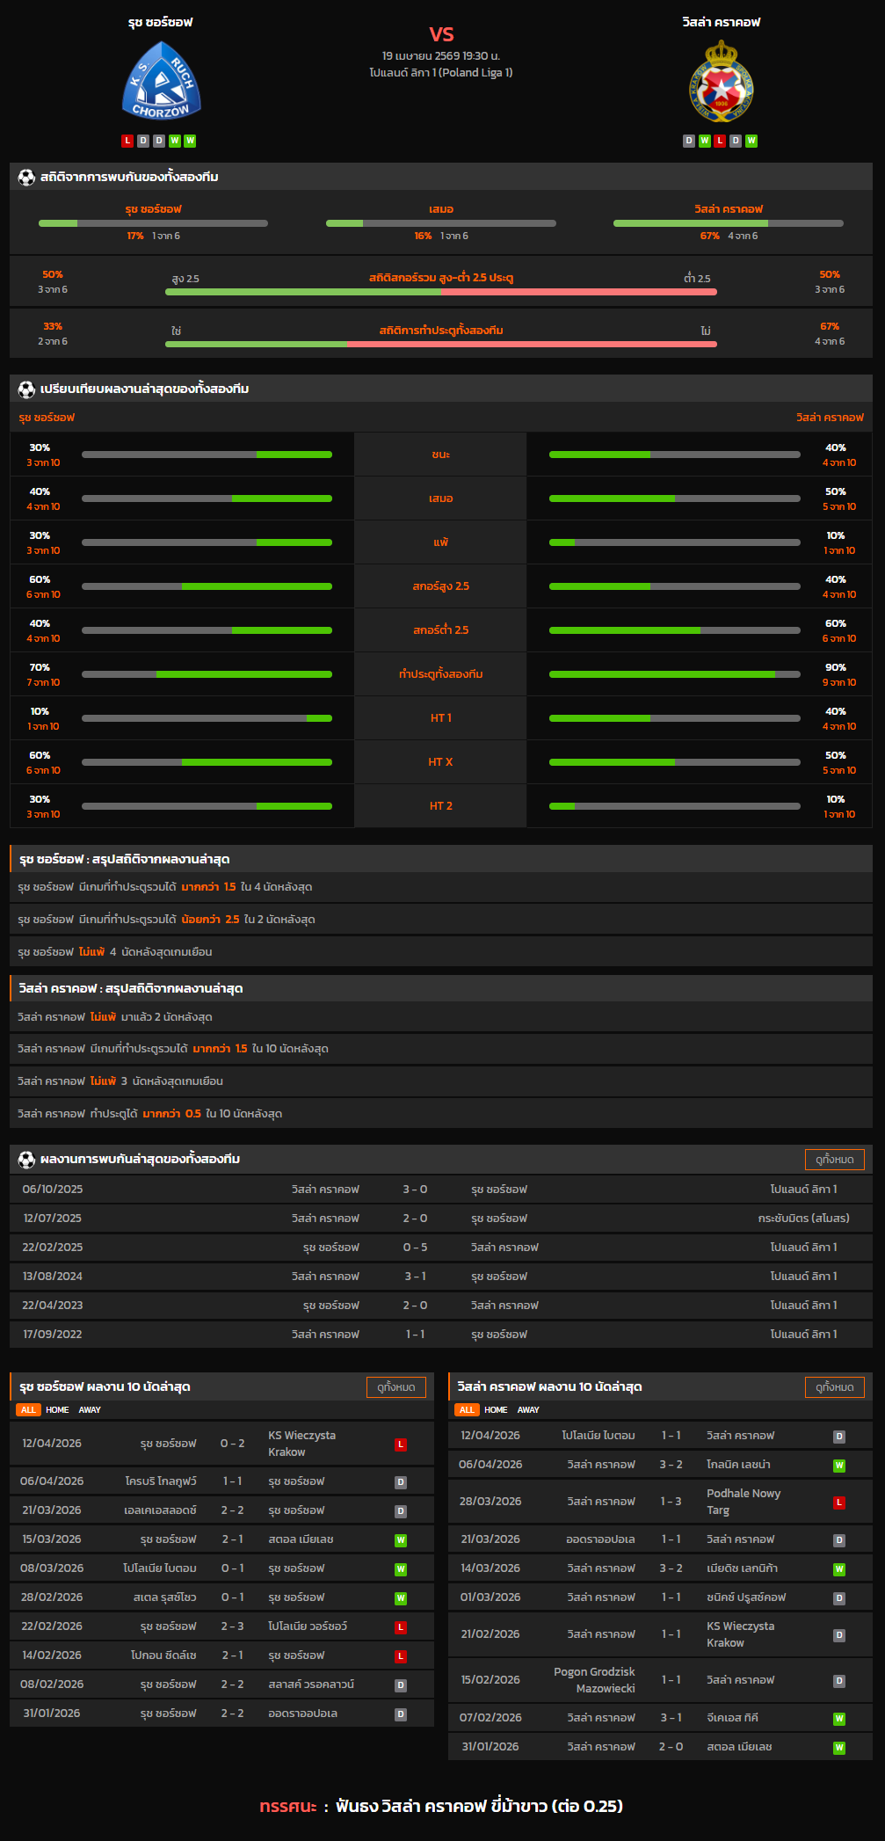Select AWAY filter in Wisła Kraków results

click(x=528, y=1410)
